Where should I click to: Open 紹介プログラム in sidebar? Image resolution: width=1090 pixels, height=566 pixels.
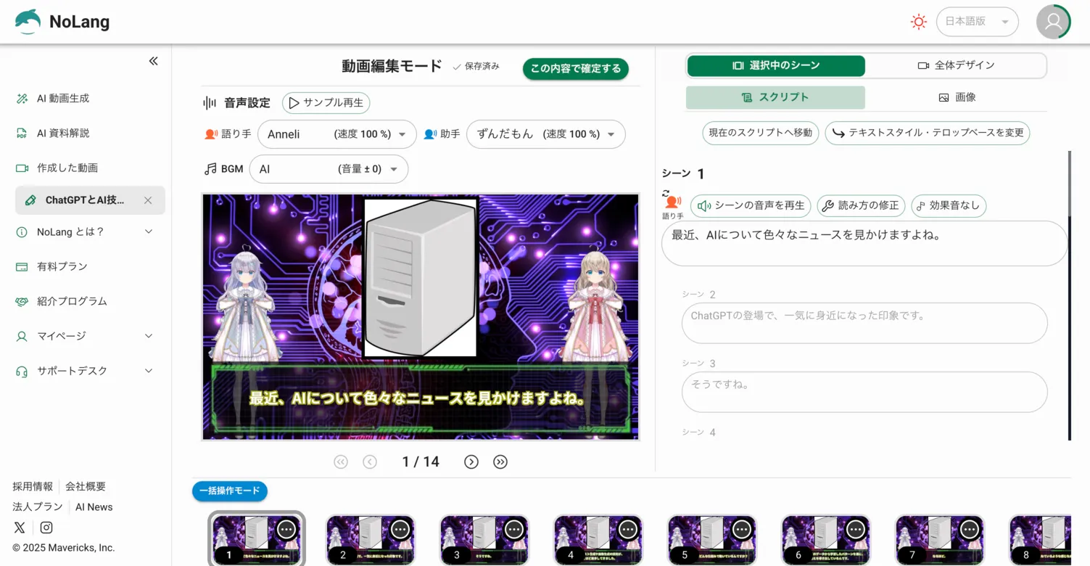coord(72,301)
